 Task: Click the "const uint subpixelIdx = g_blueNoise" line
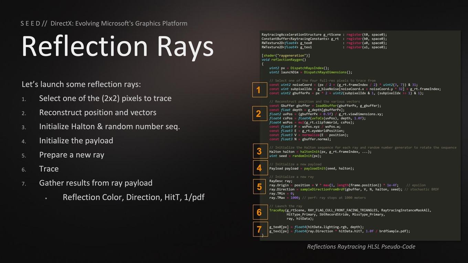tap(355, 89)
